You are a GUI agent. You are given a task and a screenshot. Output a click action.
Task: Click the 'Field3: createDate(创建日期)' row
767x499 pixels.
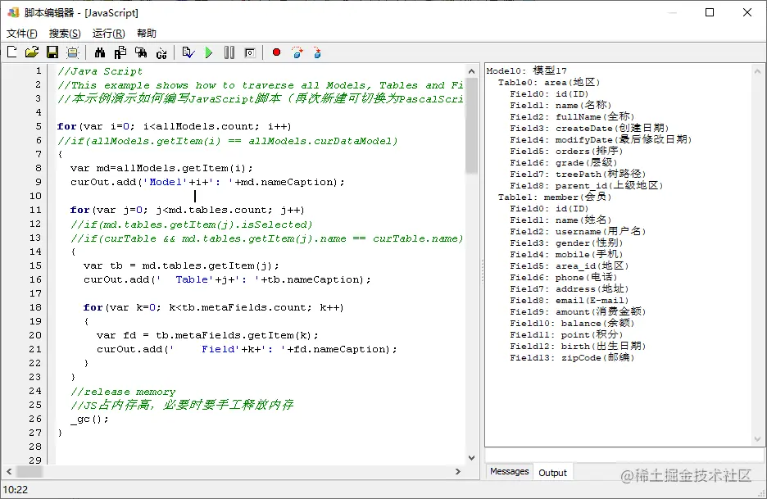(589, 128)
